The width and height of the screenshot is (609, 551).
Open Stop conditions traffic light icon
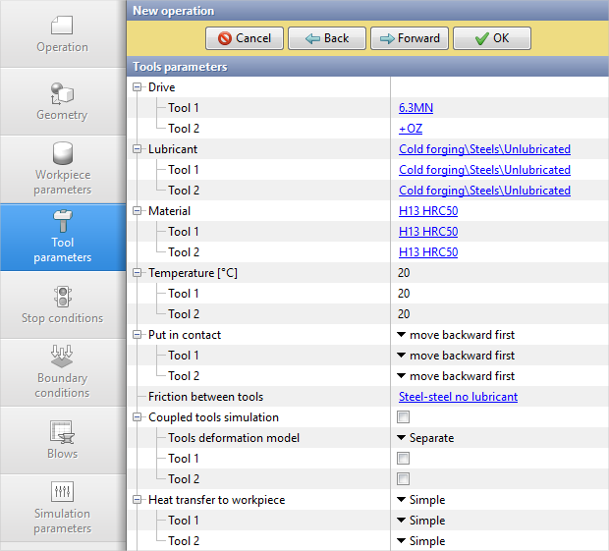62,296
